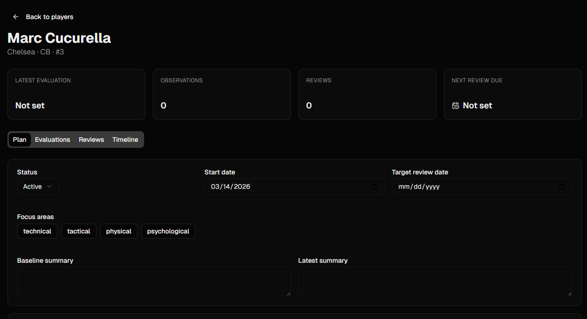Select the Plan tab

pos(20,140)
